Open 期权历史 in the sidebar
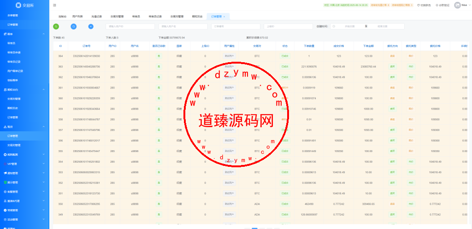 [x=12, y=108]
